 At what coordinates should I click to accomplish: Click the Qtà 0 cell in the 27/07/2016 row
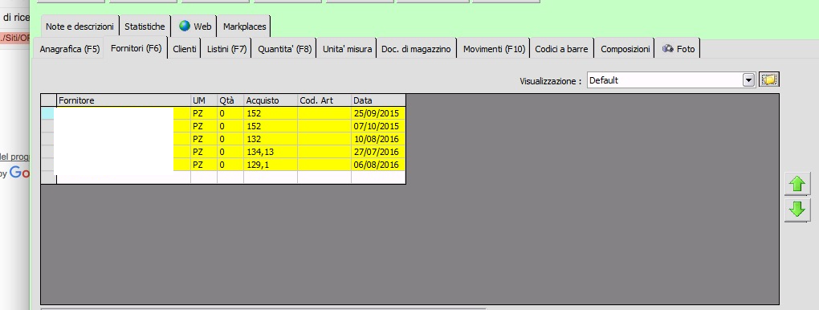pos(230,152)
